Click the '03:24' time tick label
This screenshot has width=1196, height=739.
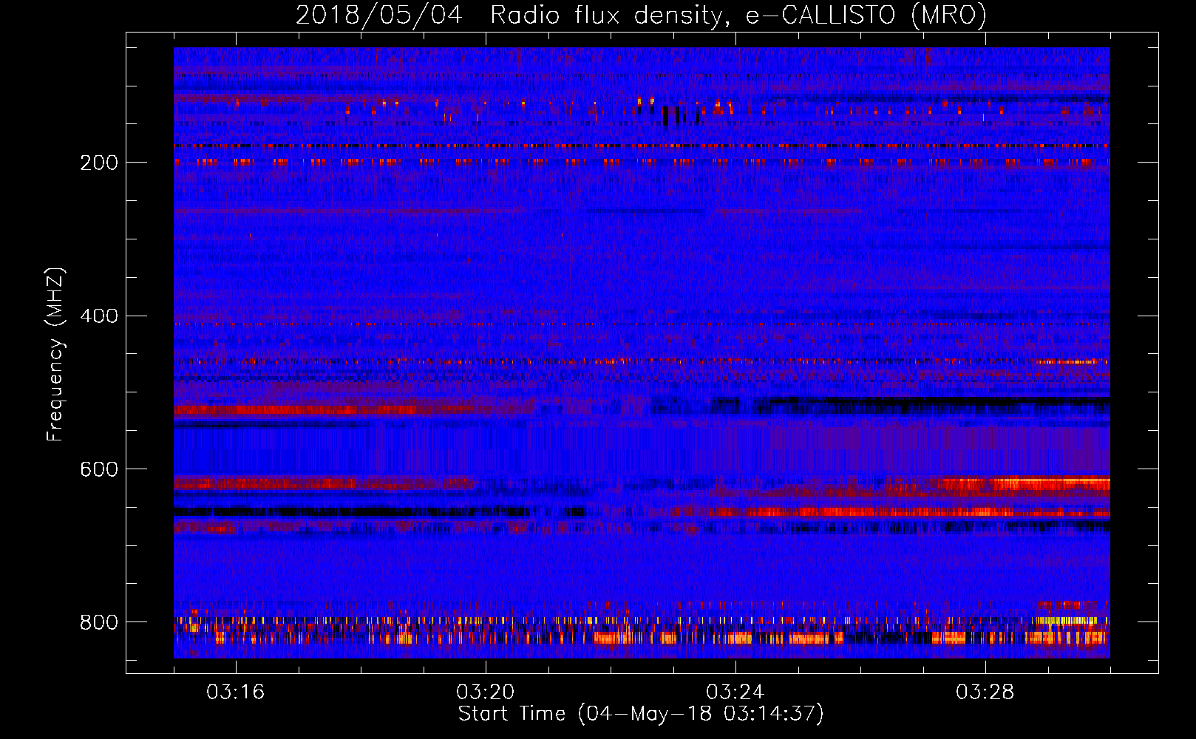(735, 692)
